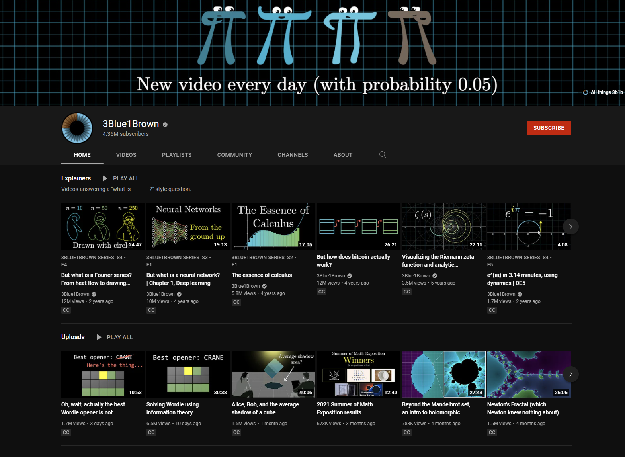Open the Playlists tab

177,155
